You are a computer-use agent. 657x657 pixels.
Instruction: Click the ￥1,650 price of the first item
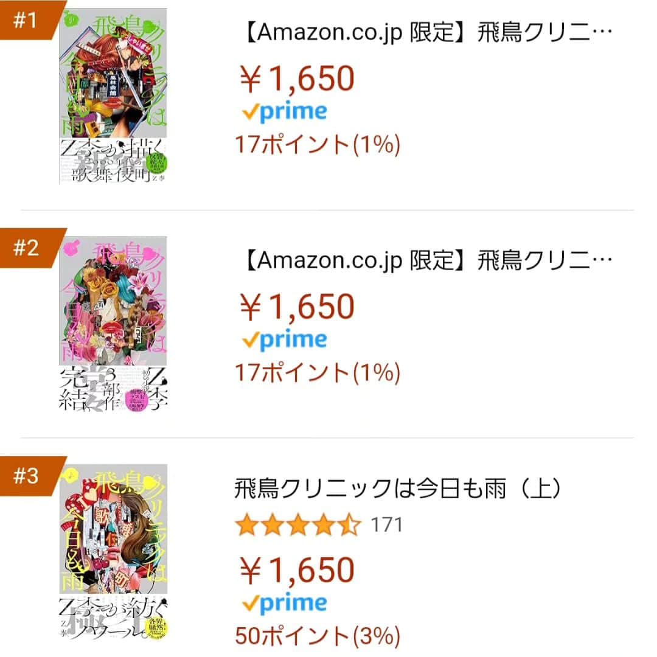[297, 78]
